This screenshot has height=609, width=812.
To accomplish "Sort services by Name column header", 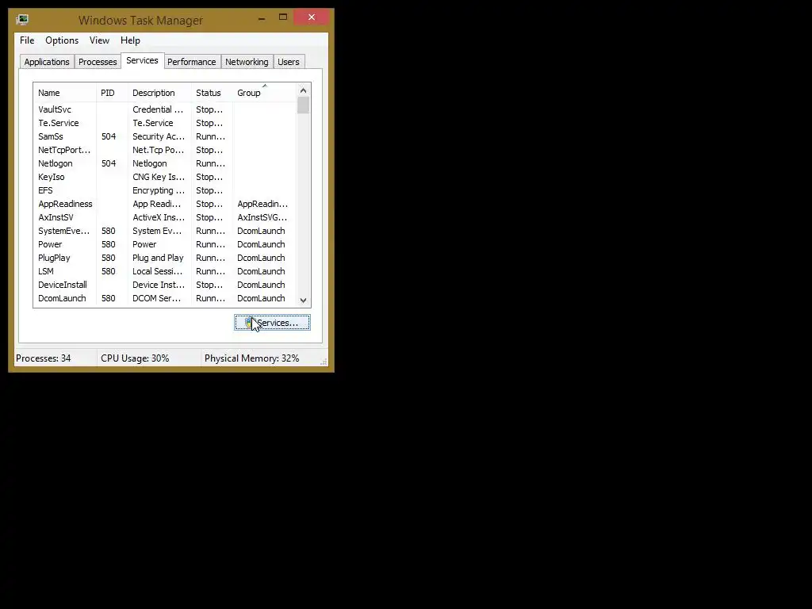I will tap(65, 94).
